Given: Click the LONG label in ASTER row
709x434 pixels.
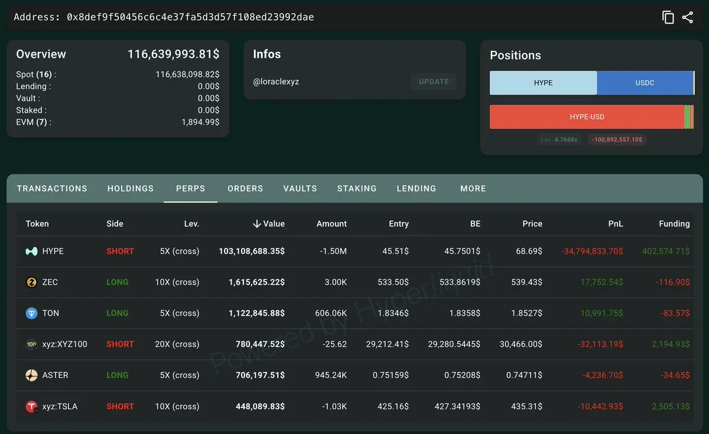Looking at the screenshot, I should (x=117, y=375).
